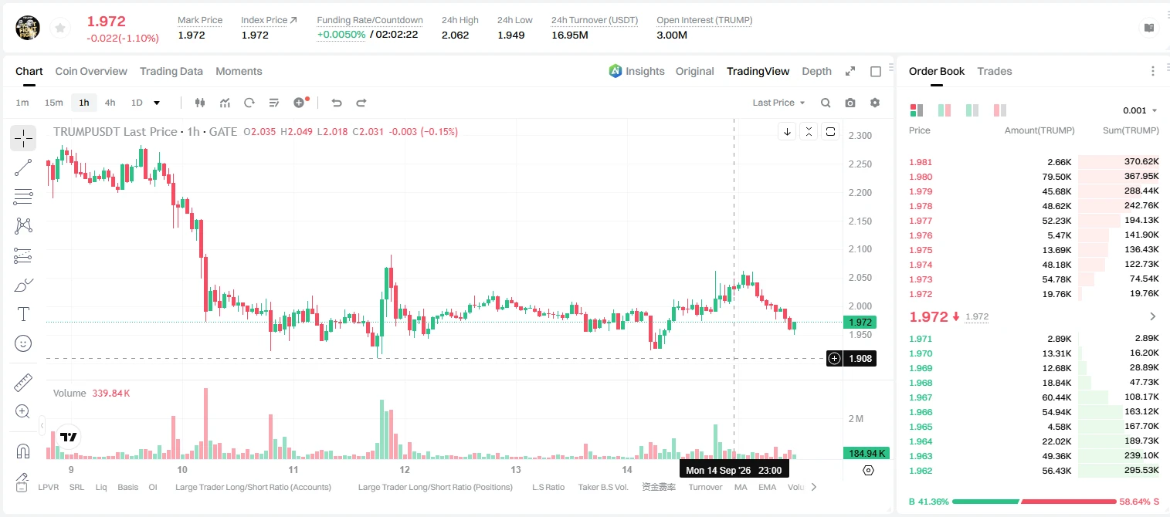Open the forecasting position tool
This screenshot has height=517, width=1170.
(23, 255)
